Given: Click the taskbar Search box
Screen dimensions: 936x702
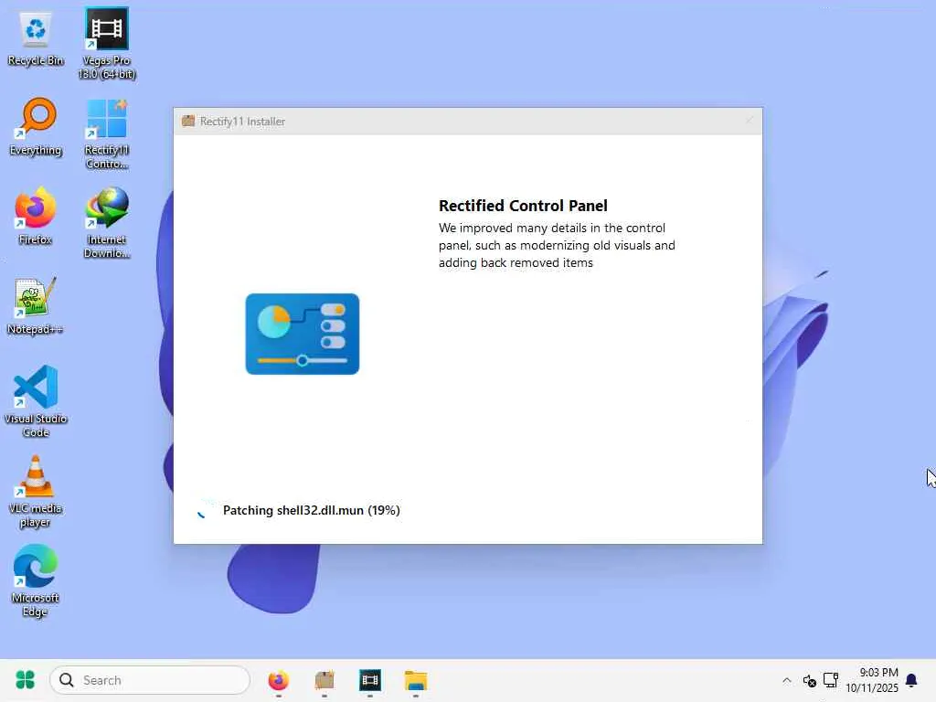Looking at the screenshot, I should pos(150,680).
